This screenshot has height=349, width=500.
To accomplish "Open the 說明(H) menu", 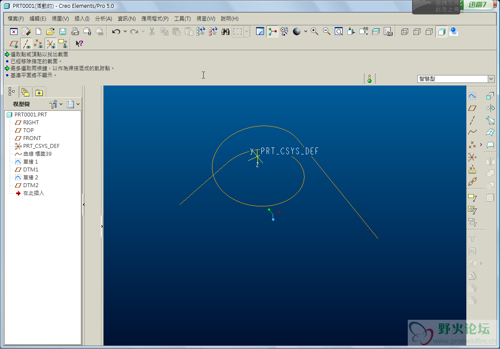I will click(229, 19).
